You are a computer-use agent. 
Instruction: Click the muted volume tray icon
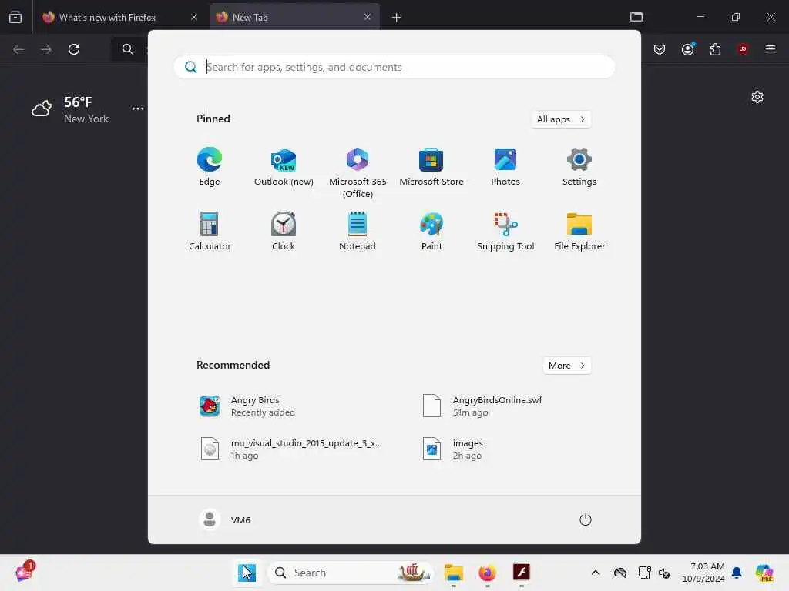[664, 573]
